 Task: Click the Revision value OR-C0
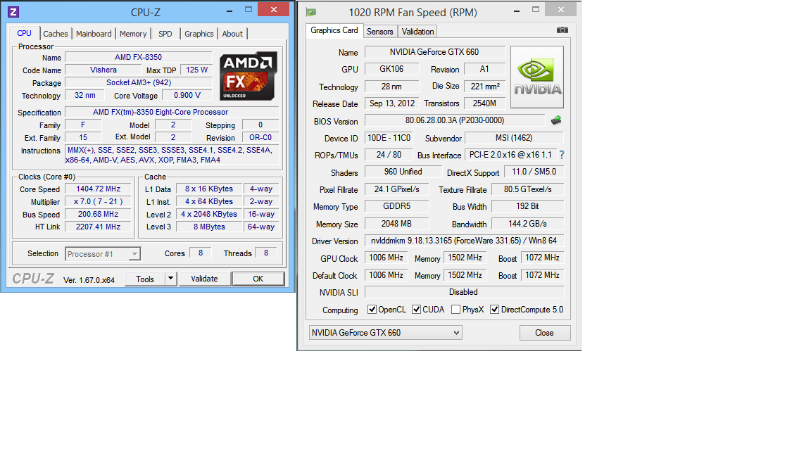(260, 137)
